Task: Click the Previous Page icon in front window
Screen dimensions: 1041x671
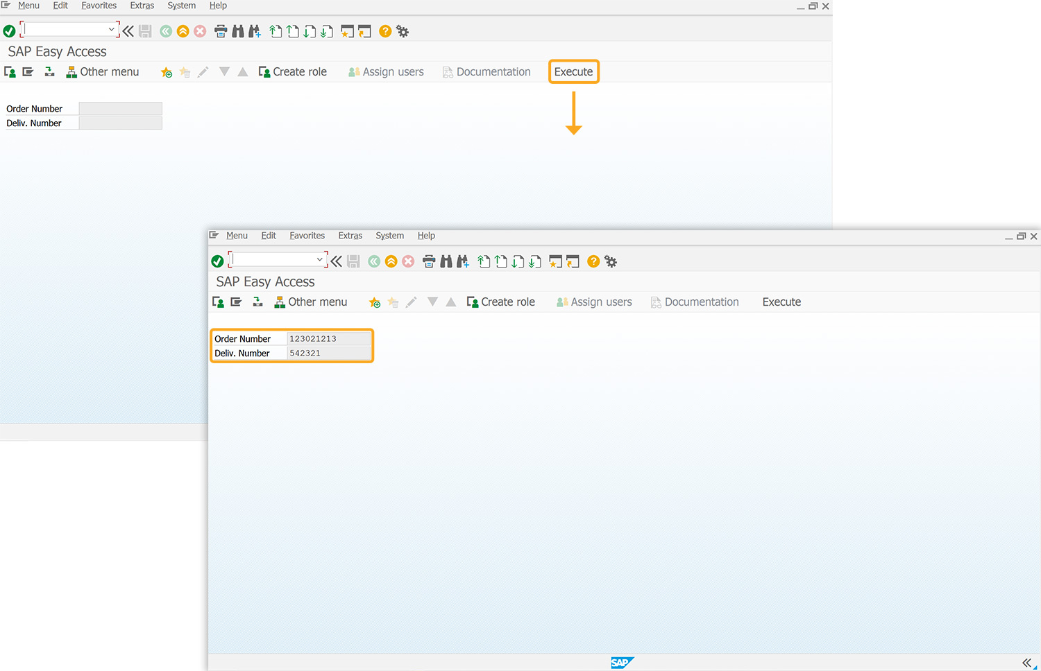Action: pyautogui.click(x=500, y=261)
